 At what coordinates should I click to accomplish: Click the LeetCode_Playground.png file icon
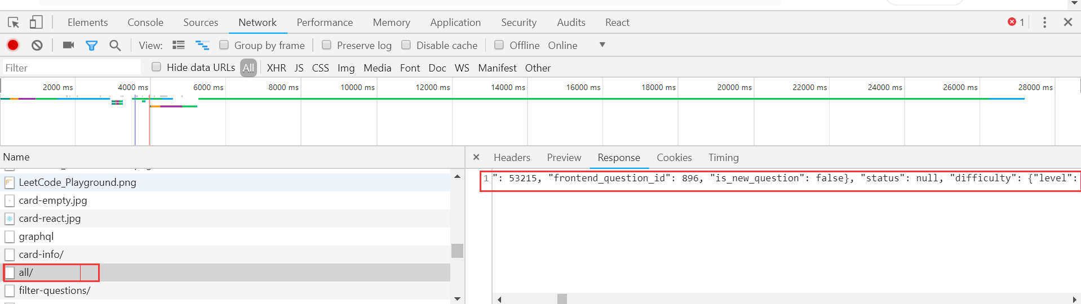10,182
